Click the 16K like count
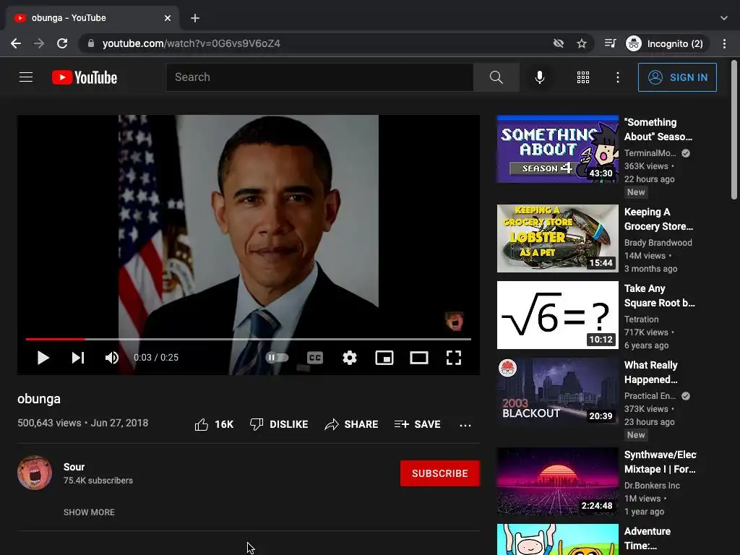This screenshot has width=740, height=555. tap(224, 424)
